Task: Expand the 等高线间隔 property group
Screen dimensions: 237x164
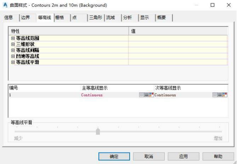Action: 13,50
